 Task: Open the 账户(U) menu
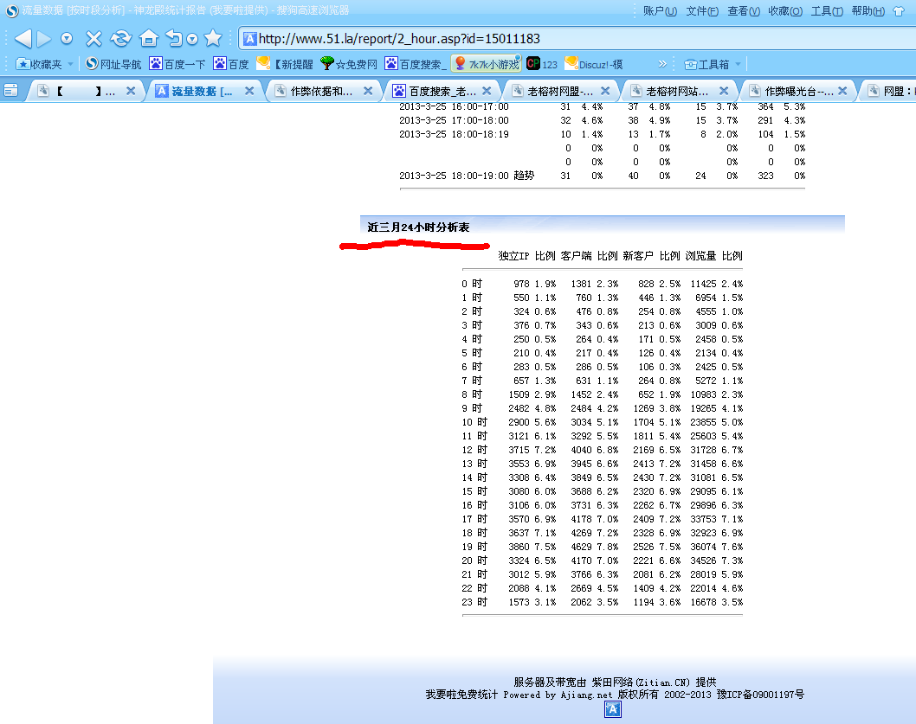coord(660,11)
